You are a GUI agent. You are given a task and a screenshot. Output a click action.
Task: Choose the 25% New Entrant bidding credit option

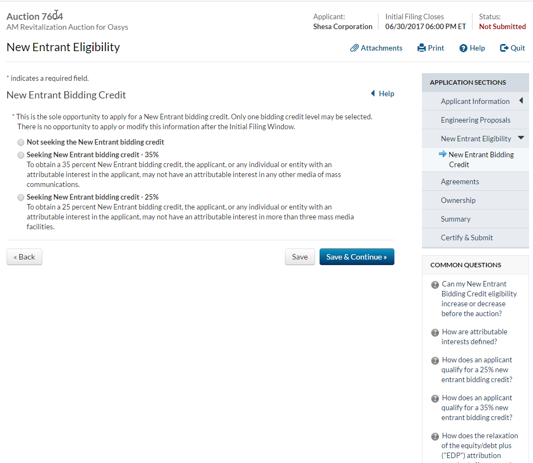point(21,197)
